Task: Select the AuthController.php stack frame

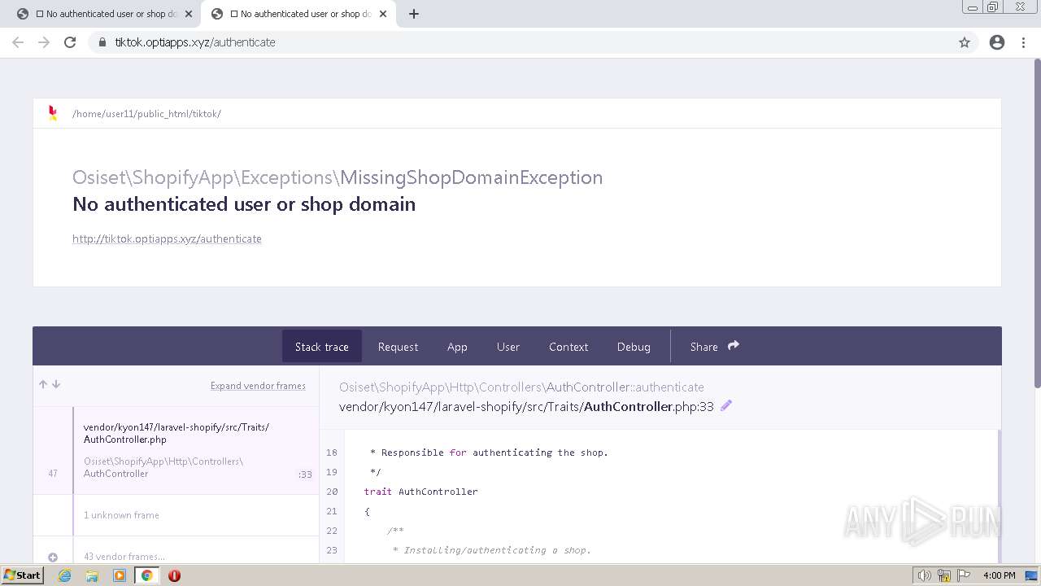Action: (x=176, y=450)
